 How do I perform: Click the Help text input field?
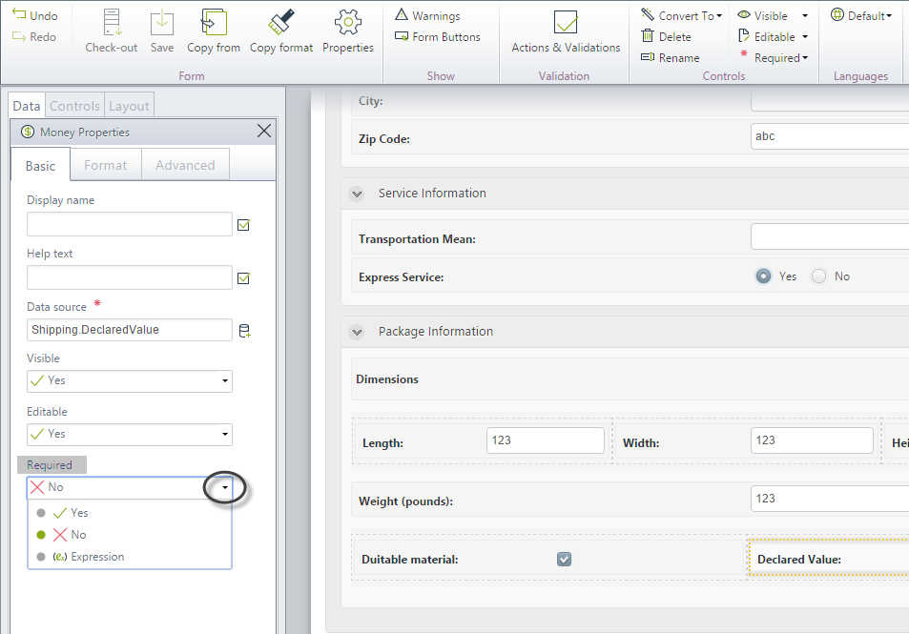pos(130,277)
